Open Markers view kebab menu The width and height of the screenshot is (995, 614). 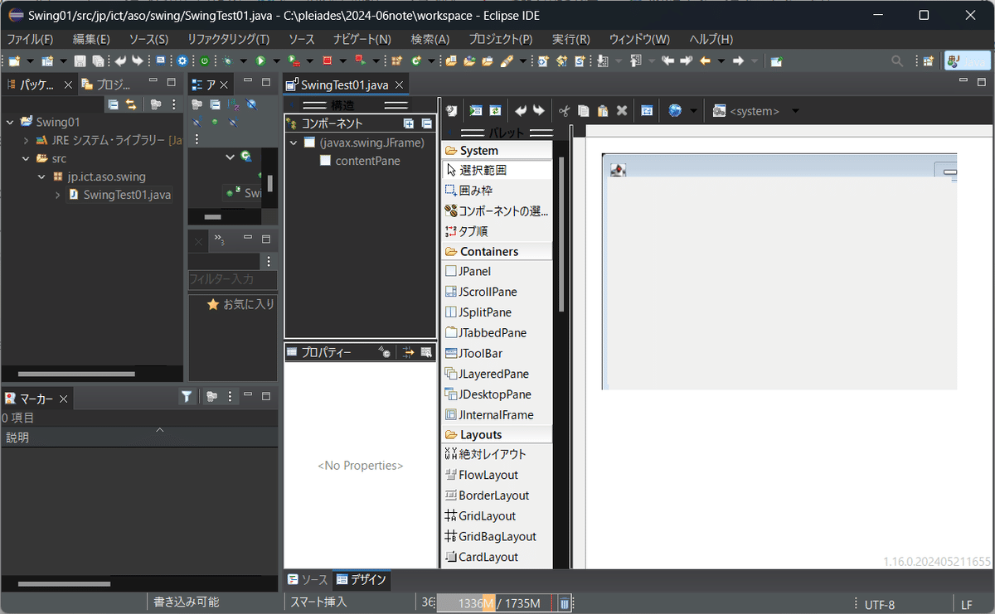pyautogui.click(x=230, y=397)
